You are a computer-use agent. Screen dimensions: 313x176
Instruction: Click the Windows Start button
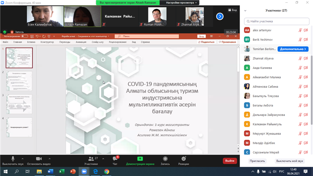(x=5, y=172)
